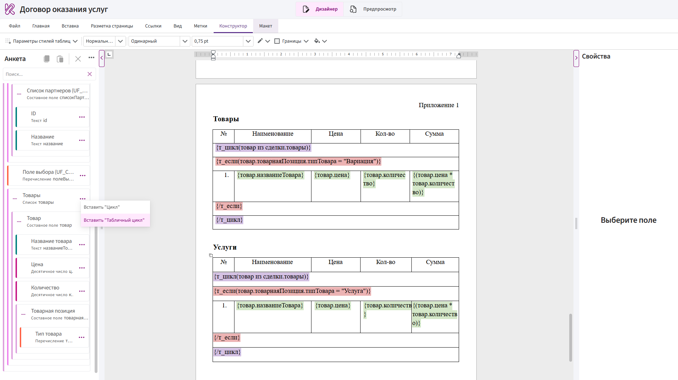This screenshot has width=678, height=380.
Task: Clear the search field with the X
Action: tap(90, 74)
